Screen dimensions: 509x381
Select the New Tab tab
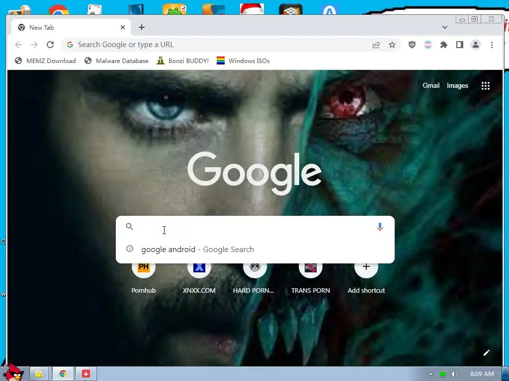click(x=71, y=28)
